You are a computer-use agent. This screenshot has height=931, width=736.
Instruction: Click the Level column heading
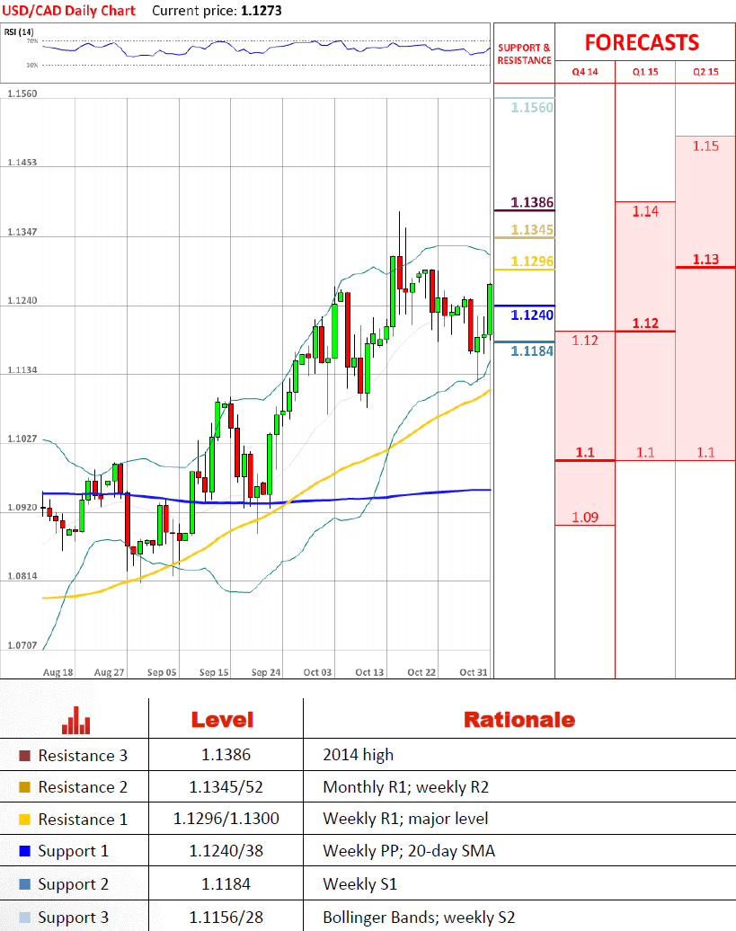coord(223,720)
